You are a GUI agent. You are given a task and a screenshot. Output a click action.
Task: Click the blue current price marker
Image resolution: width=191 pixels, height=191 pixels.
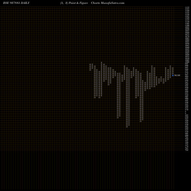[173, 75]
